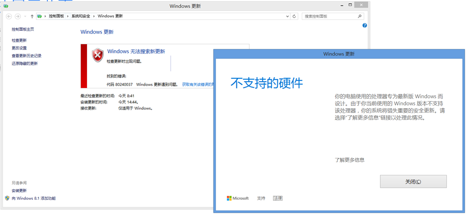Screen dimensions: 471x215
Task: Click the 代码 80240037 error text
Action: [x=120, y=85]
